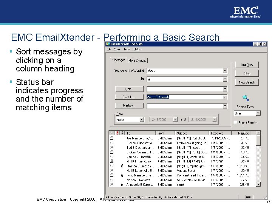Open the View menu
The height and width of the screenshot is (204, 272).
pyautogui.click(x=117, y=49)
